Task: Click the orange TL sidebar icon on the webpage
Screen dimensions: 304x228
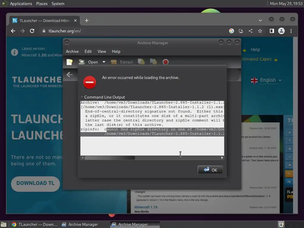Action: click(289, 173)
